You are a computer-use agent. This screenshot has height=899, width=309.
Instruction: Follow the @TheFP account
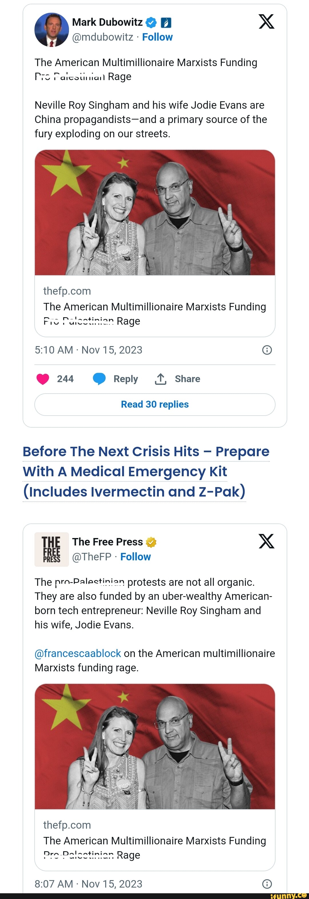[x=135, y=557]
